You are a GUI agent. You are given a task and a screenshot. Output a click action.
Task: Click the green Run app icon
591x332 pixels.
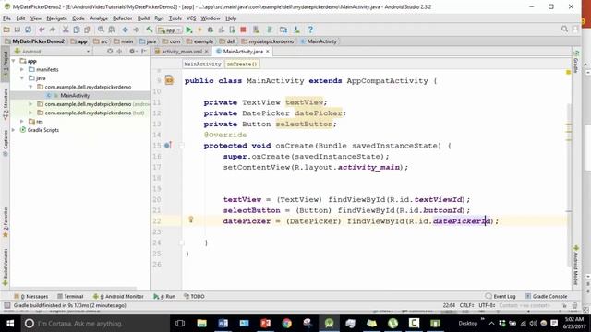[x=189, y=30]
